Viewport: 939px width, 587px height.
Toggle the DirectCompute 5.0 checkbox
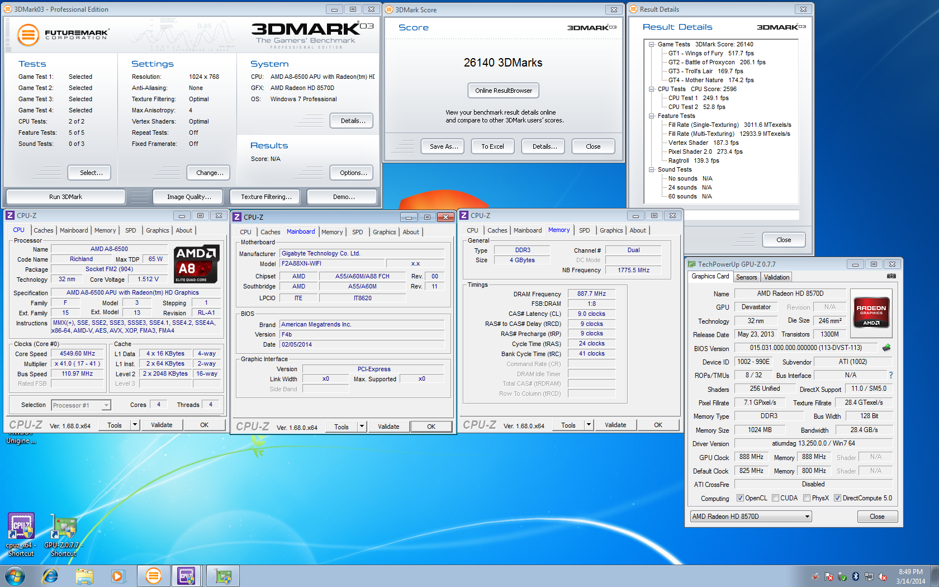click(837, 498)
